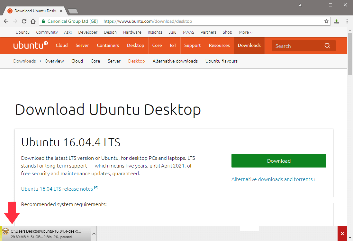This screenshot has width=353, height=241.
Task: Dismiss the download bar with the red X
Action: tap(342, 233)
